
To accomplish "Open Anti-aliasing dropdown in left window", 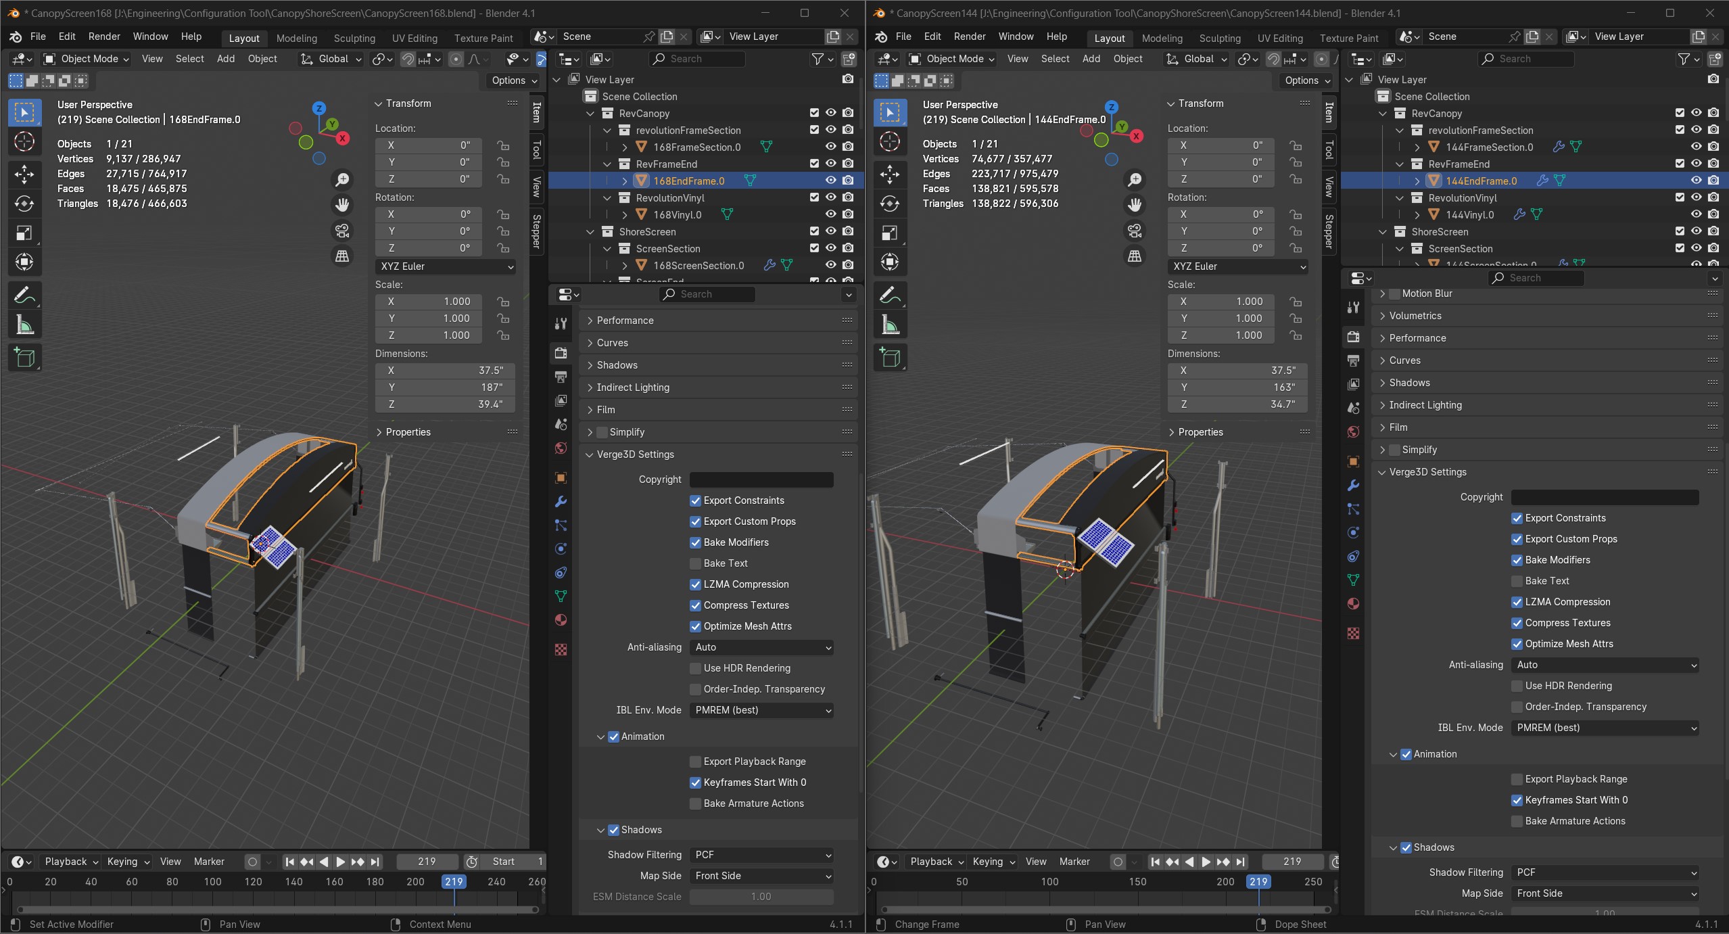I will pyautogui.click(x=761, y=647).
